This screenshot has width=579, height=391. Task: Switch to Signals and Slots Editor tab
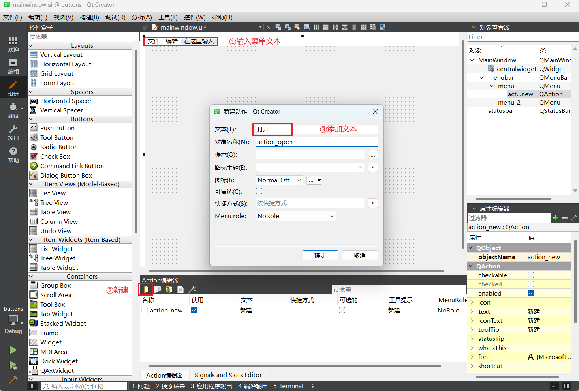[228, 375]
